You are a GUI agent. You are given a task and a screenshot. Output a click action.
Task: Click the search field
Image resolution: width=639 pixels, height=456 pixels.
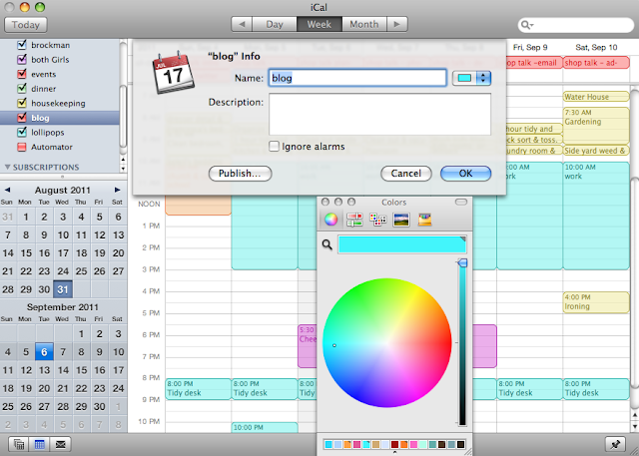[x=575, y=25]
